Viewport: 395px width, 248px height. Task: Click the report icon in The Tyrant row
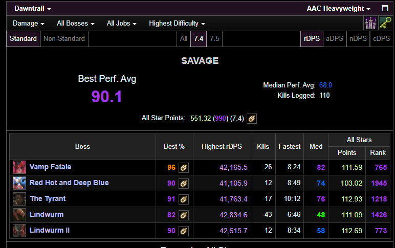(184, 199)
